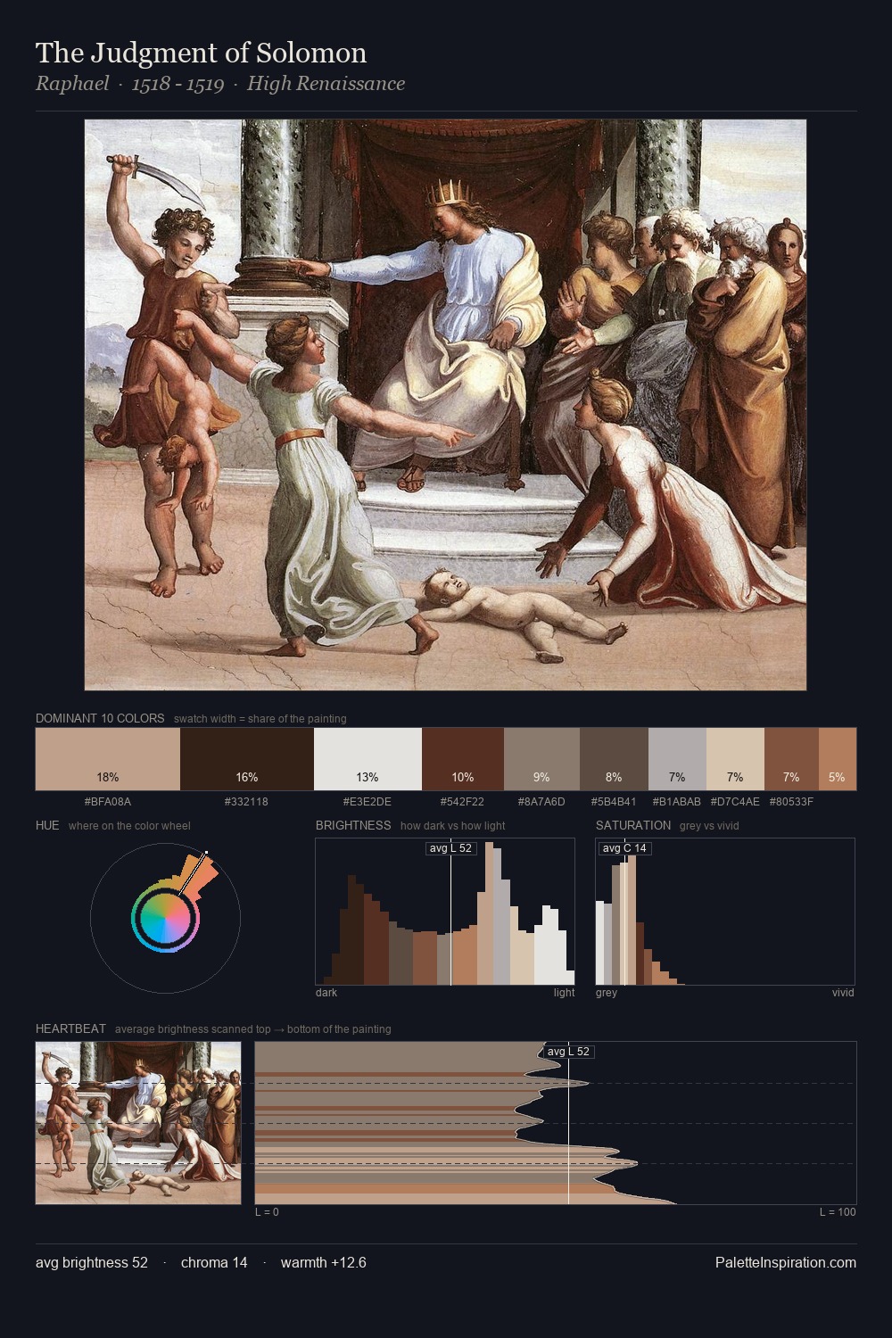The width and height of the screenshot is (892, 1338).
Task: Click the BRIGHTNESS section heading
Action: pos(353,825)
